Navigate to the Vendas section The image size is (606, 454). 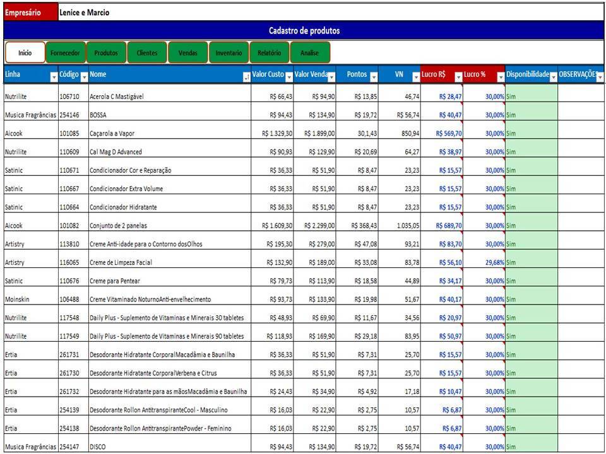point(188,53)
